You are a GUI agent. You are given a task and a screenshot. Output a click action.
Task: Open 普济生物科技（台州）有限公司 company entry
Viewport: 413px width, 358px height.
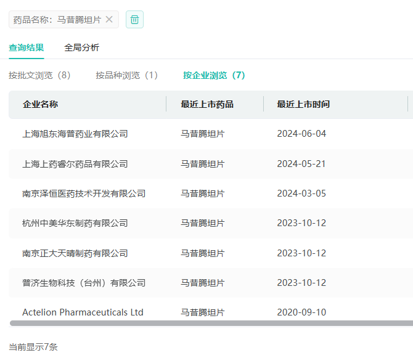pyautogui.click(x=84, y=283)
